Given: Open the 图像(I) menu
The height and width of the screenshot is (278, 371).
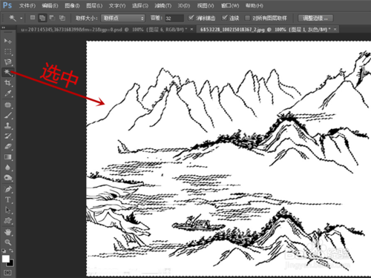Looking at the screenshot, I should (x=72, y=5).
